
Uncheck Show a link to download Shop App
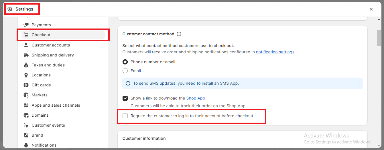pyautogui.click(x=125, y=98)
